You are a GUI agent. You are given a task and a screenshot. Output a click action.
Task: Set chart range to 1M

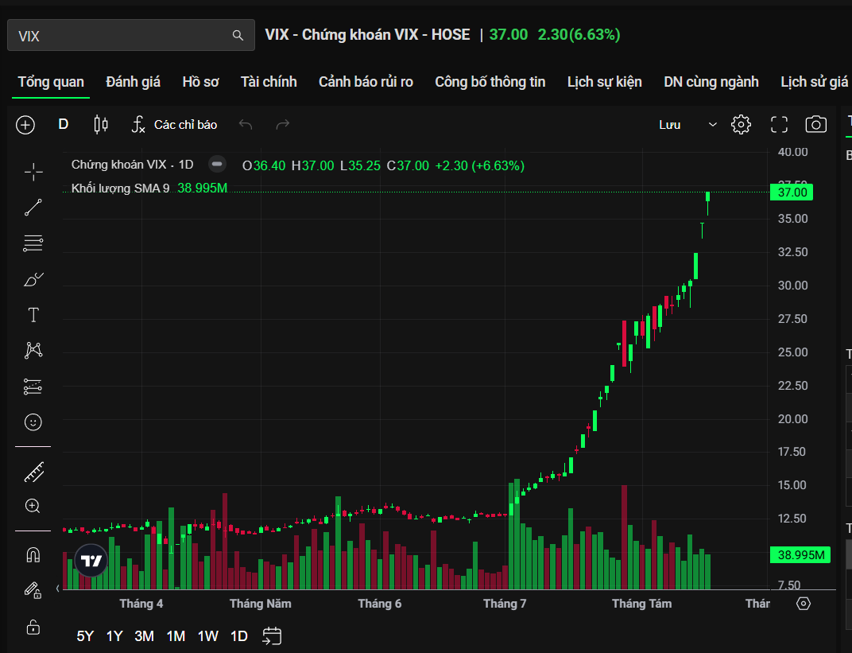point(176,636)
